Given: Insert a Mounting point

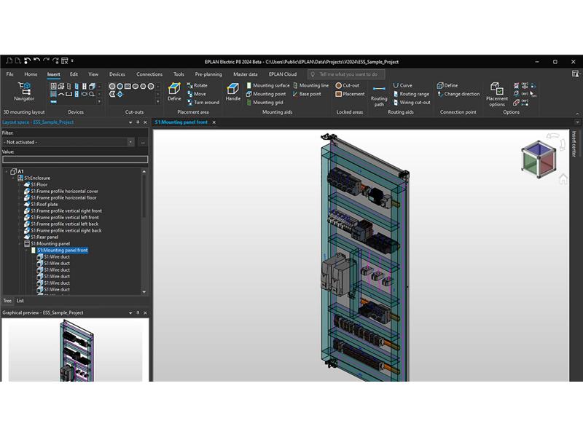Looking at the screenshot, I should (266, 94).
